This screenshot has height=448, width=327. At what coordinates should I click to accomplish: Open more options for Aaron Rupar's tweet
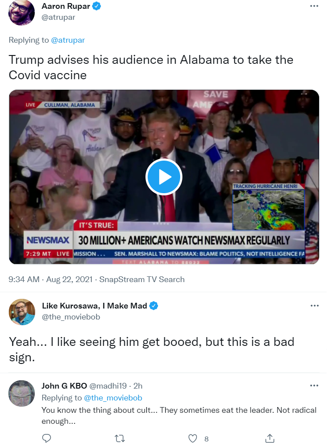pyautogui.click(x=314, y=6)
